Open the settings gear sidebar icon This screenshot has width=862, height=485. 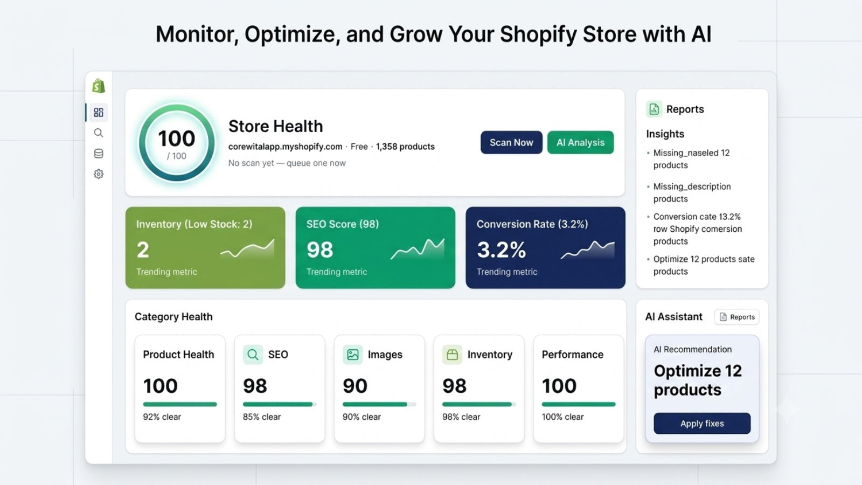99,174
